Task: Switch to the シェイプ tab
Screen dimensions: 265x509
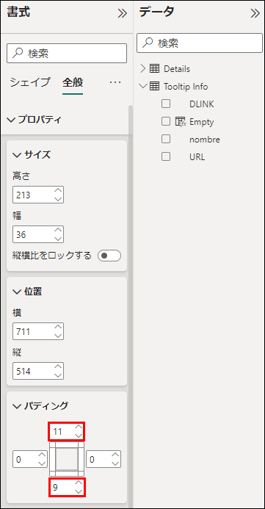Action: (30, 82)
